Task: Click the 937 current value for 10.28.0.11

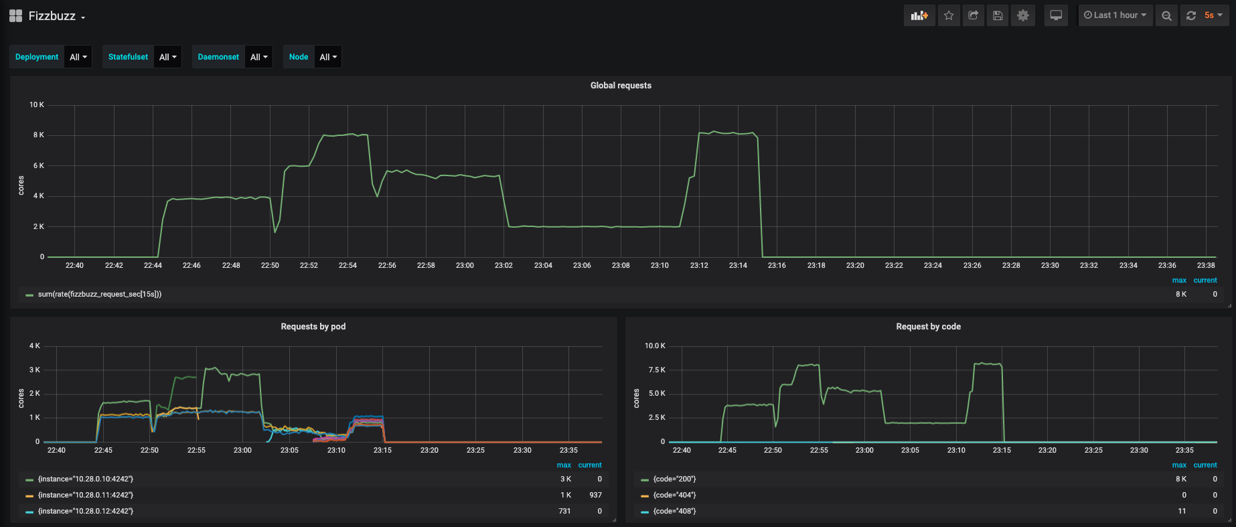Action: coord(595,495)
